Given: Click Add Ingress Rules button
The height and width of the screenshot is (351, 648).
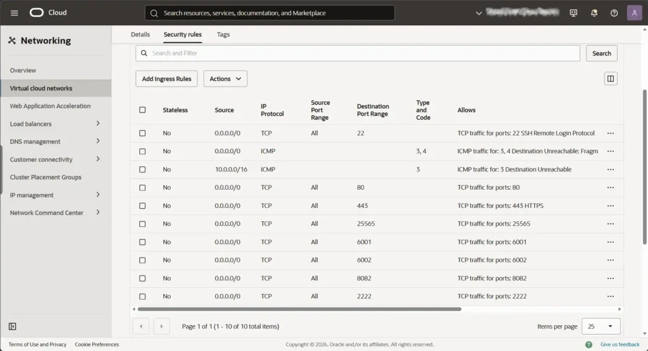Looking at the screenshot, I should coord(166,78).
